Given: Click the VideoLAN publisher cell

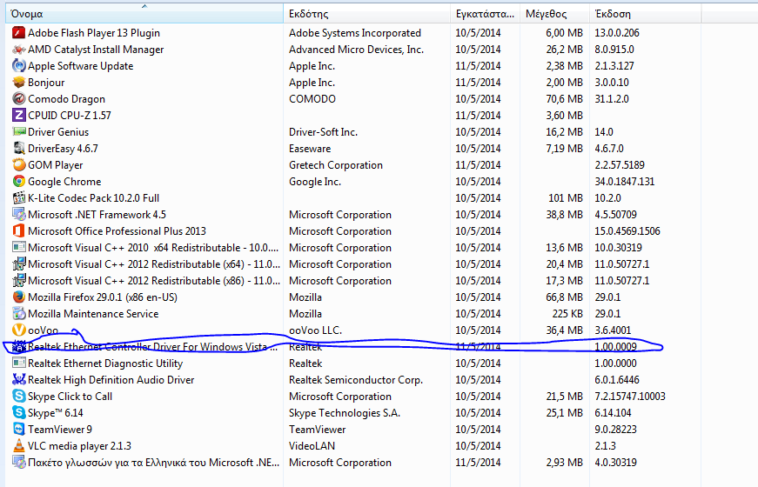Looking at the screenshot, I should (312, 445).
